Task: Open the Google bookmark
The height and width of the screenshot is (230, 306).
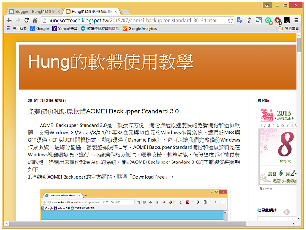Action: pyautogui.click(x=40, y=28)
